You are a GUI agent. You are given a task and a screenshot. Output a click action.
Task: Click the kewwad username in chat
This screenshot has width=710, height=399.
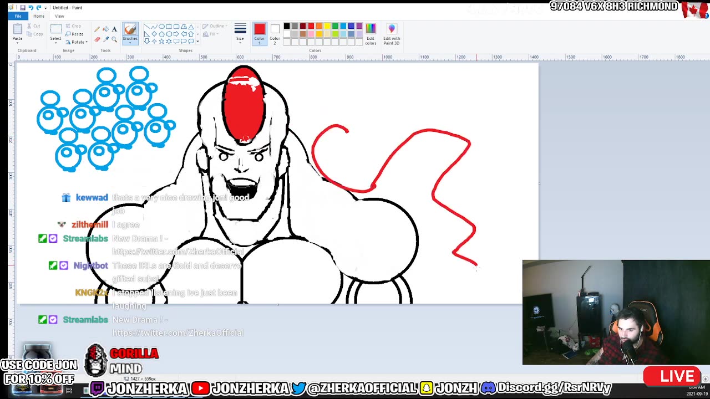click(x=92, y=198)
